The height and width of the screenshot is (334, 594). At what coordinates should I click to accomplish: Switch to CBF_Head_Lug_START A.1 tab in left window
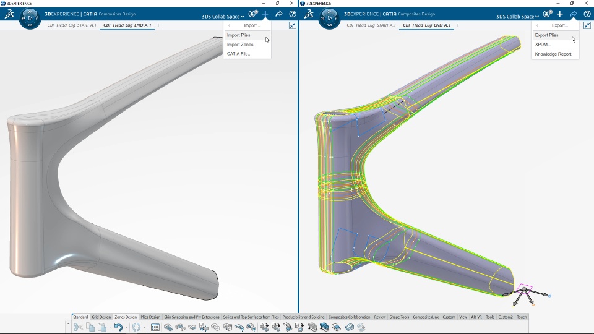(x=72, y=25)
